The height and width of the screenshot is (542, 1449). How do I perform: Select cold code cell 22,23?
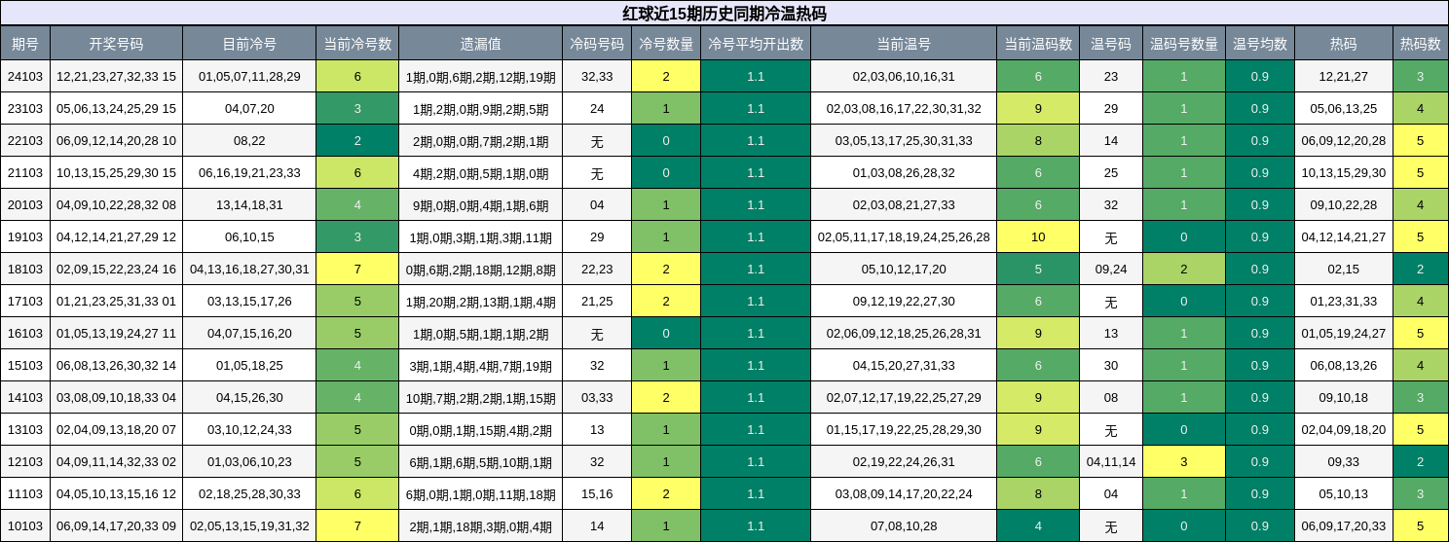click(597, 270)
